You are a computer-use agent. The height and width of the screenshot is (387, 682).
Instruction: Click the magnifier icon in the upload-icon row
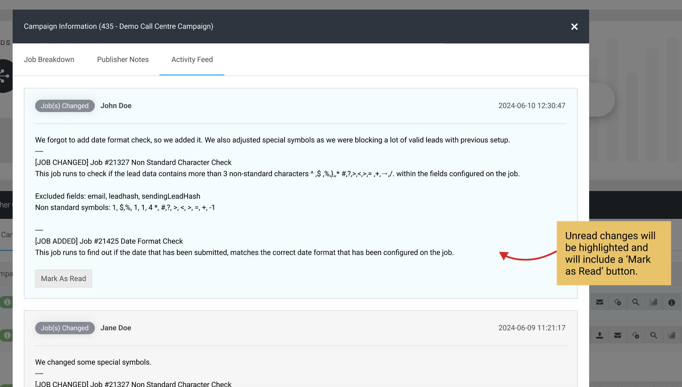(x=654, y=335)
